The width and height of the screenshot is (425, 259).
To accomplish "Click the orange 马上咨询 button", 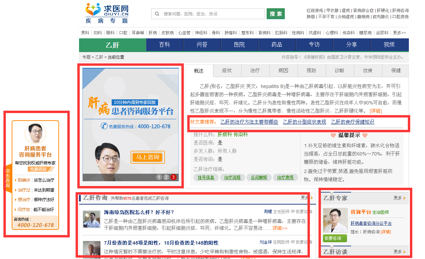I will click(148, 157).
